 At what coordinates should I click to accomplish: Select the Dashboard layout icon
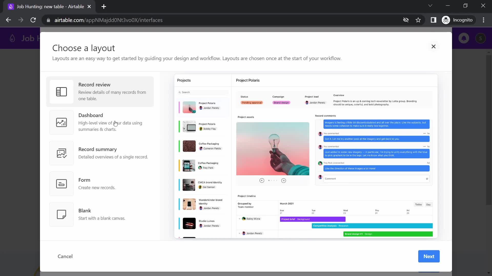pos(61,122)
